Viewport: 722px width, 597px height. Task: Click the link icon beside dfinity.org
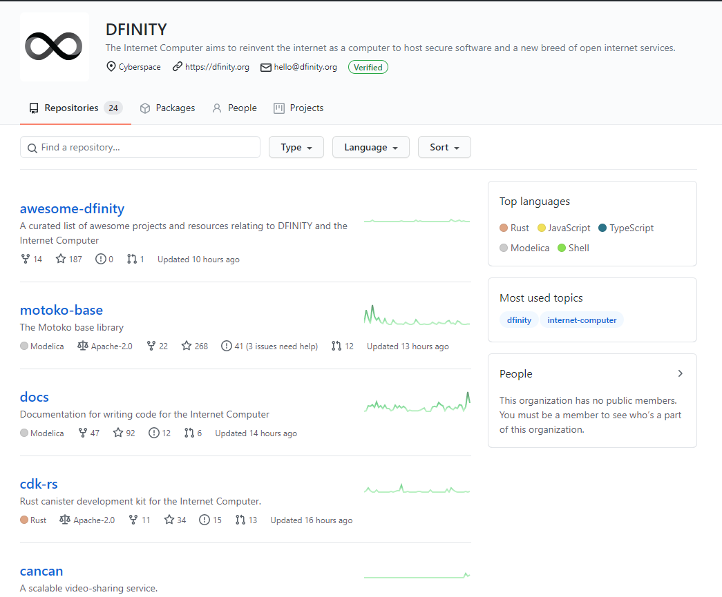[x=178, y=67]
